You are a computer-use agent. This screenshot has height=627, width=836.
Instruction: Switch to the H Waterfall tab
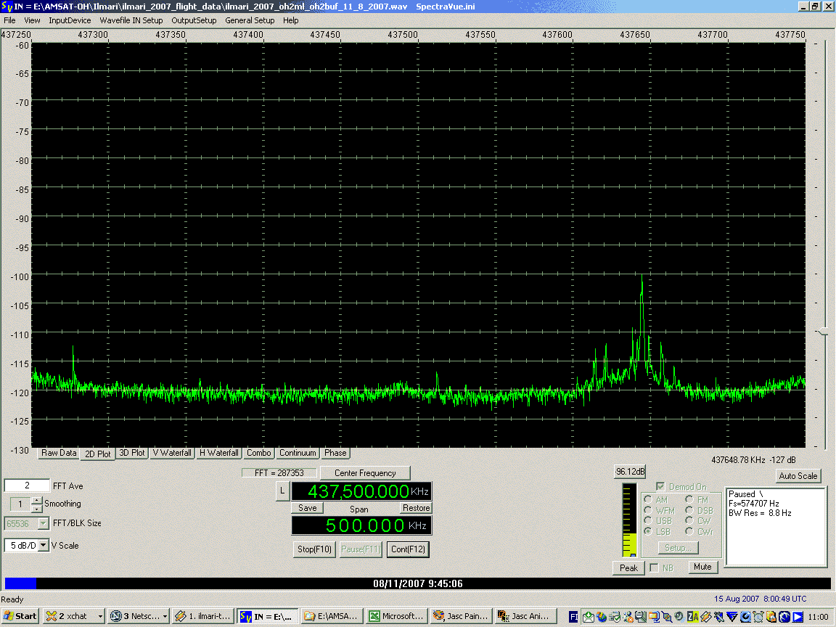point(218,453)
